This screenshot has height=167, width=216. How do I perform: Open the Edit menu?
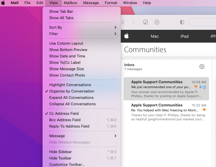tap(40, 3)
